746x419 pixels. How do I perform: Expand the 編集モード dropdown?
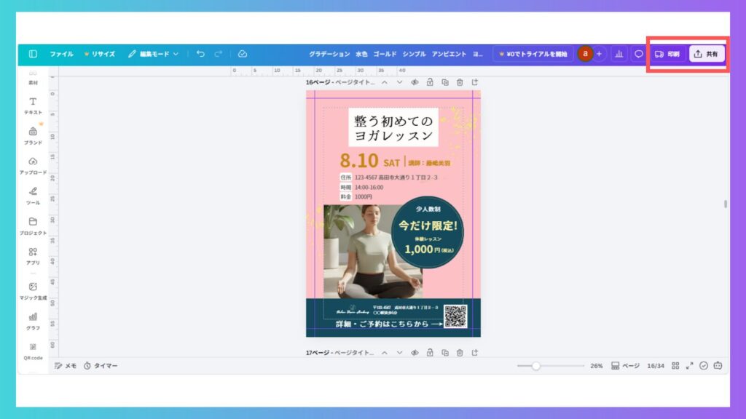point(153,54)
